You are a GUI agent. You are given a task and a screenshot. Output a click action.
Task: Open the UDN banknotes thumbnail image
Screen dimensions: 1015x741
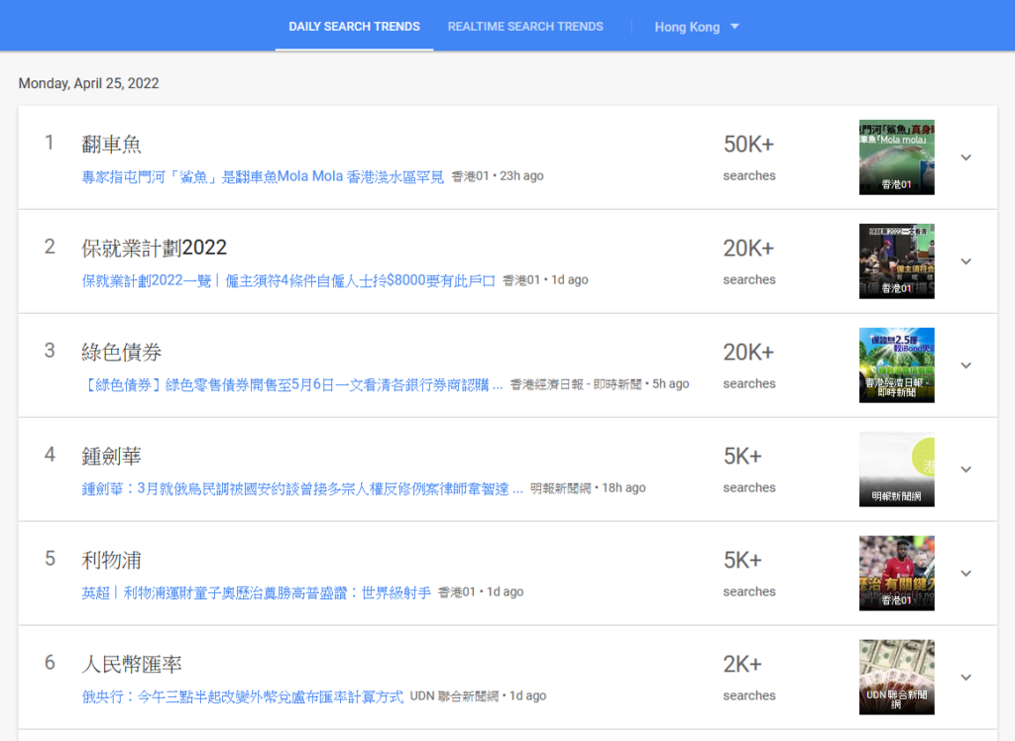coord(896,678)
